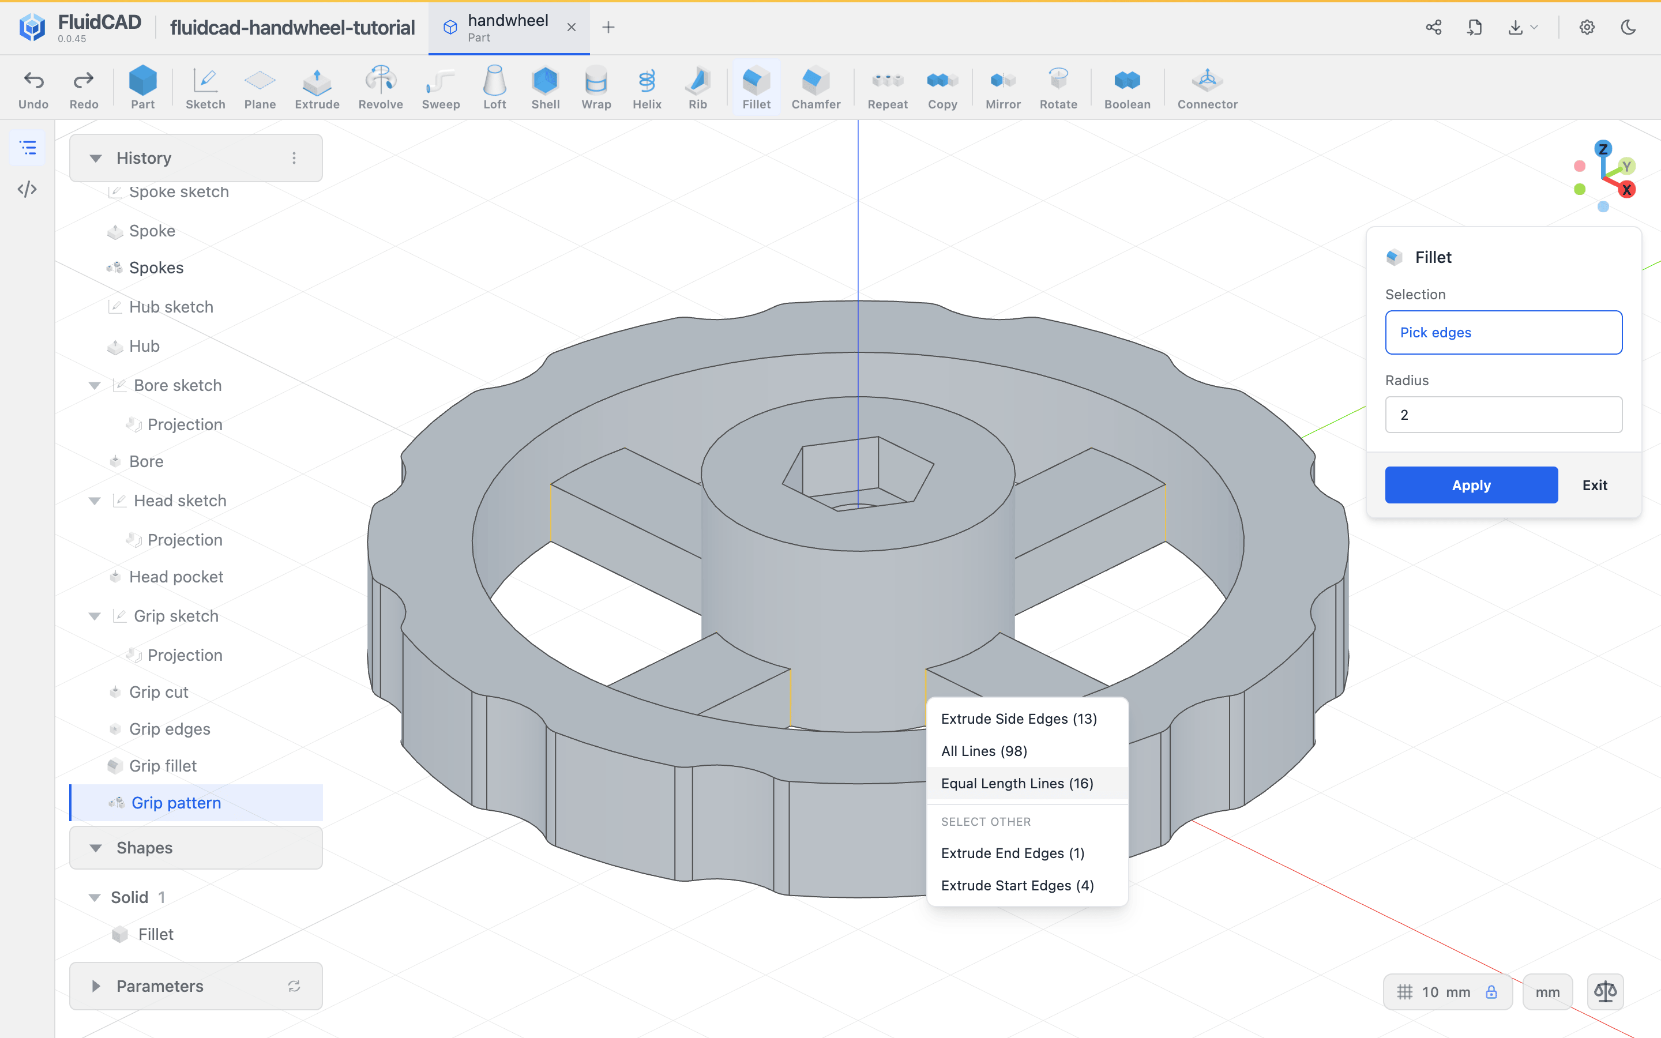This screenshot has height=1038, width=1661.
Task: Collapse the Shapes panel
Action: [x=95, y=848]
